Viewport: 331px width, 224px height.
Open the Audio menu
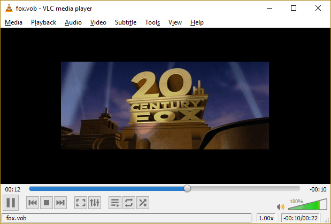pos(73,22)
